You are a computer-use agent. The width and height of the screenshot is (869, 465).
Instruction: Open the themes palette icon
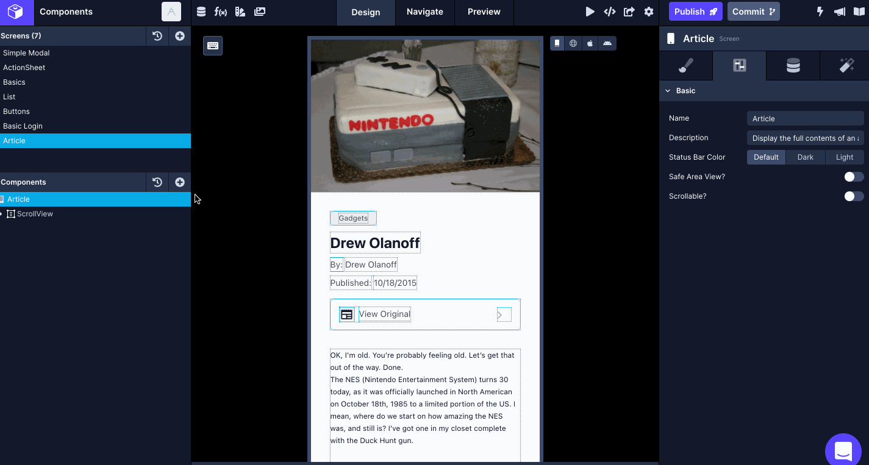tap(240, 12)
